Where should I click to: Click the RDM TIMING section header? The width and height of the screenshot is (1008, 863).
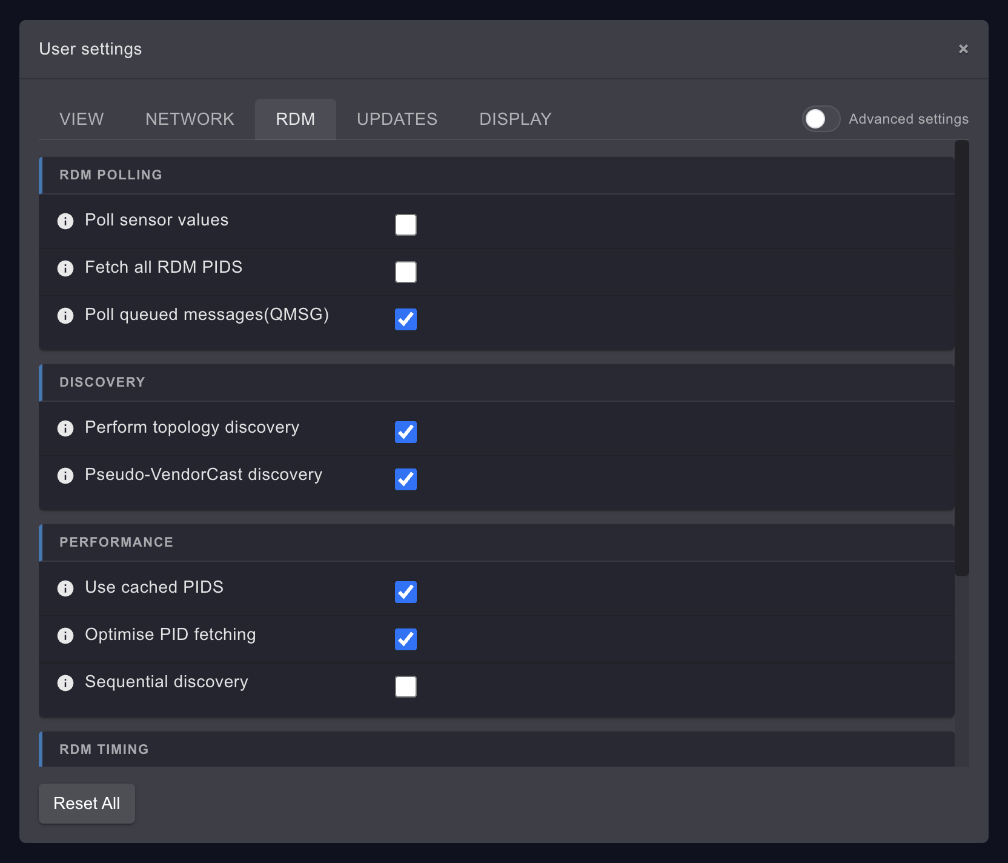497,750
